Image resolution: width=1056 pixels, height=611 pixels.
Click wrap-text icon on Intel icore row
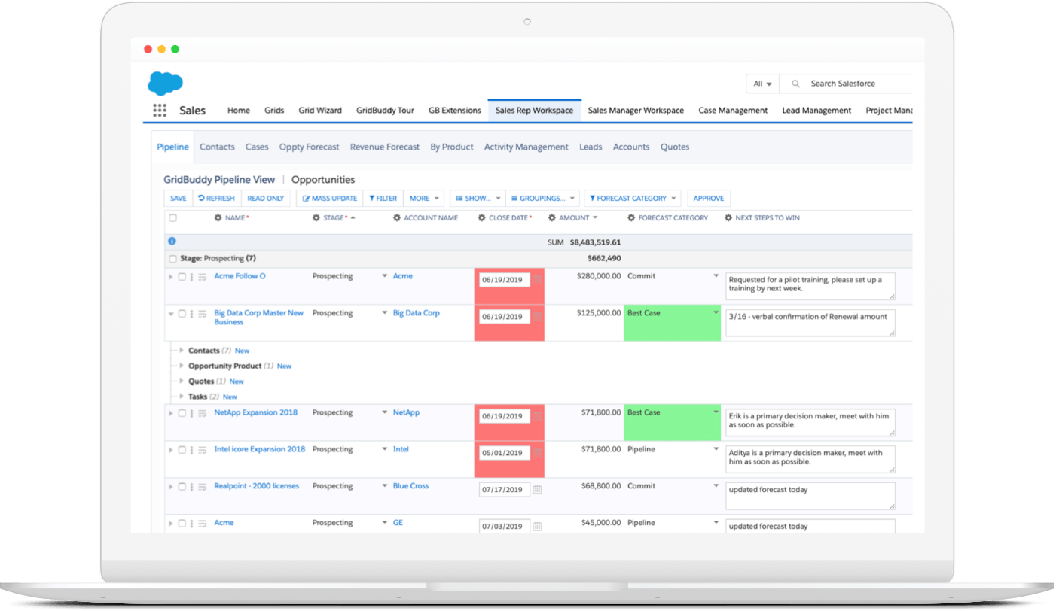(x=202, y=450)
